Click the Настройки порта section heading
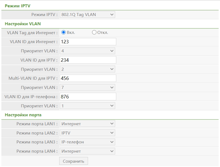Image resolution: width=220 pixels, height=167 pixels. click(x=23, y=115)
